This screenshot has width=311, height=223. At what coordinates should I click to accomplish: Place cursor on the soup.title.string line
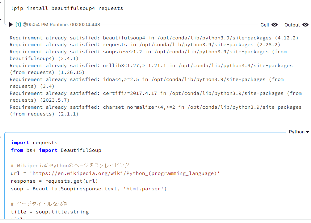tap(50, 212)
